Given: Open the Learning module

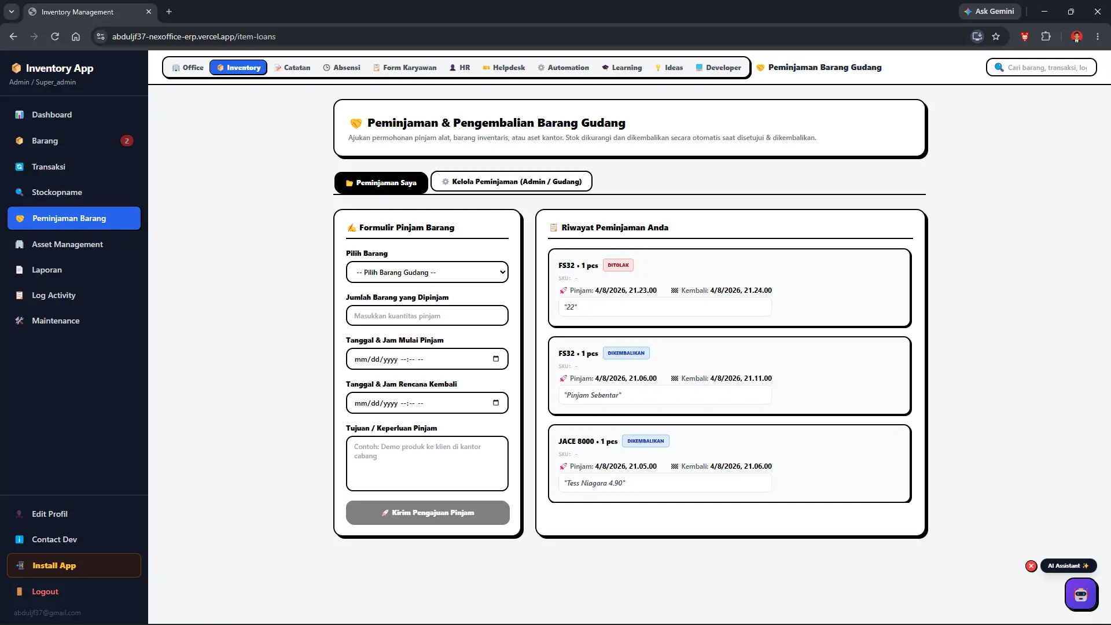Looking at the screenshot, I should click(x=621, y=68).
